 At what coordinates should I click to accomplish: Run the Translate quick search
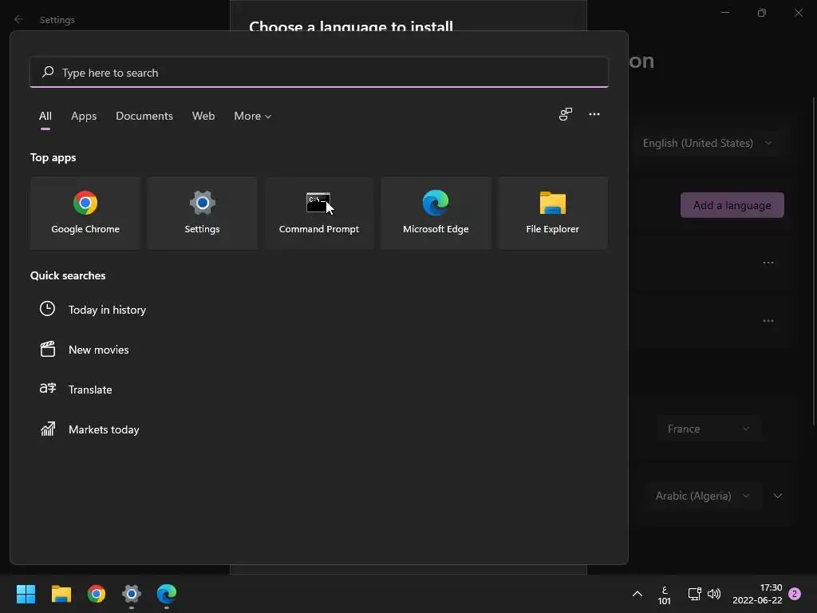(90, 390)
